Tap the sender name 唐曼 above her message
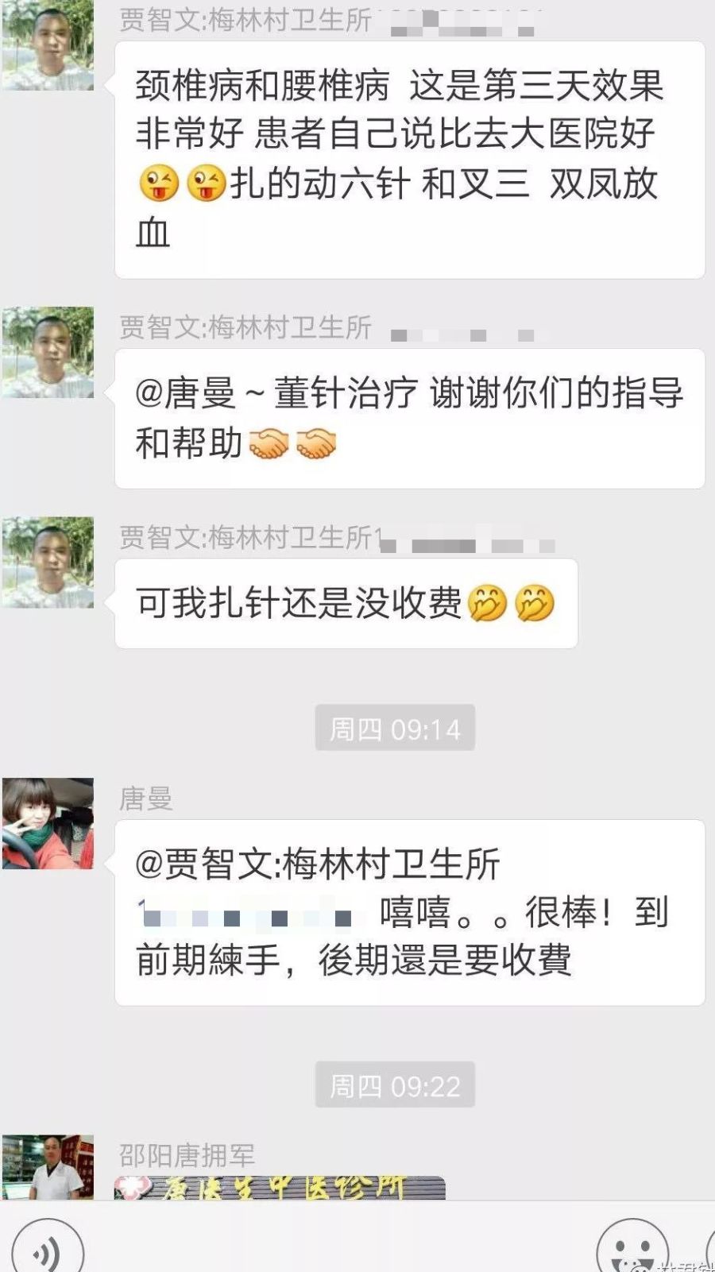This screenshot has height=1272, width=715. (146, 798)
